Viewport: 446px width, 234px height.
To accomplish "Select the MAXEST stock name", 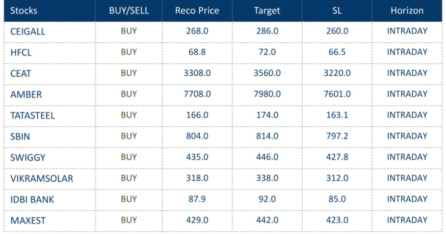I will point(28,221).
